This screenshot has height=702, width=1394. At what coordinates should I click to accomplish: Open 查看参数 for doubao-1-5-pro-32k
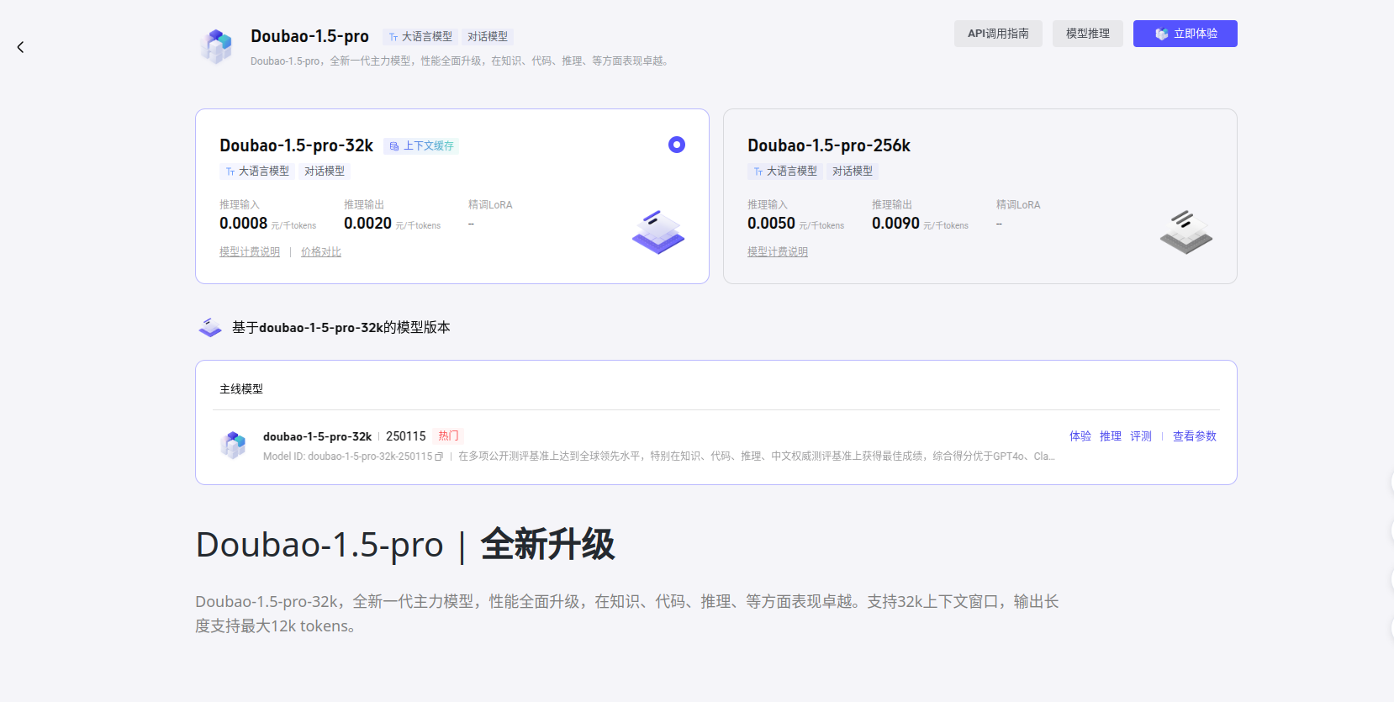(1195, 436)
